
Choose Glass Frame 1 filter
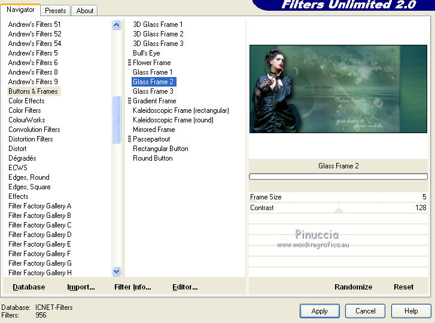[153, 72]
